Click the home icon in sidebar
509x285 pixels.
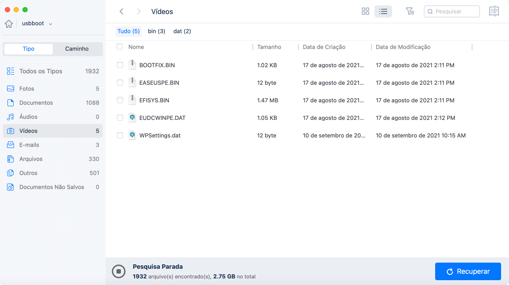pos(9,24)
